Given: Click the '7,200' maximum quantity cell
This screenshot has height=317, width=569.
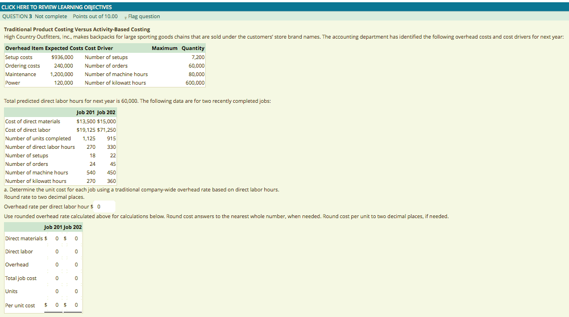Looking at the screenshot, I should (x=198, y=57).
